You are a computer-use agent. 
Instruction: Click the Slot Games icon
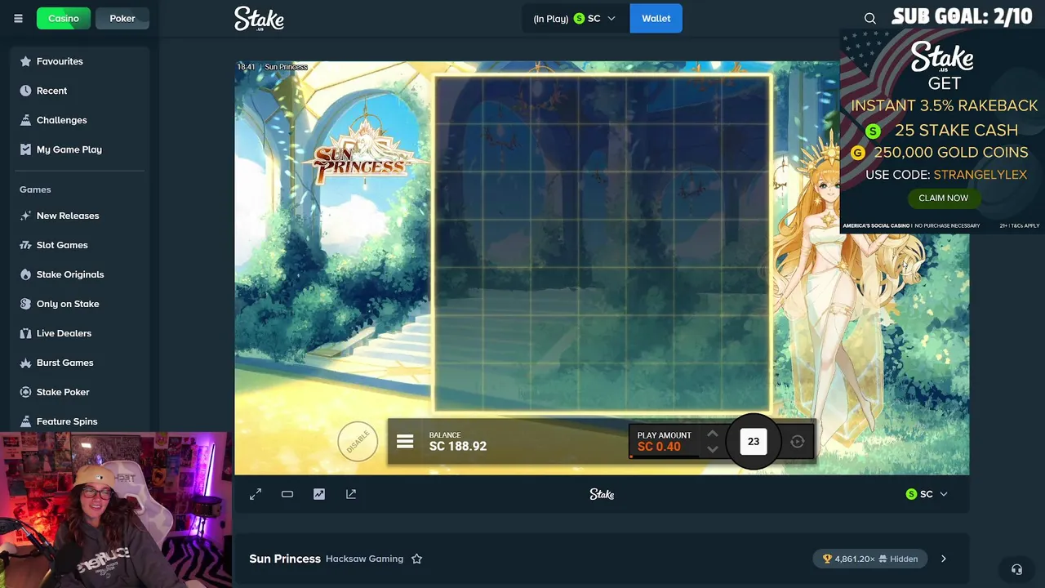coord(25,245)
